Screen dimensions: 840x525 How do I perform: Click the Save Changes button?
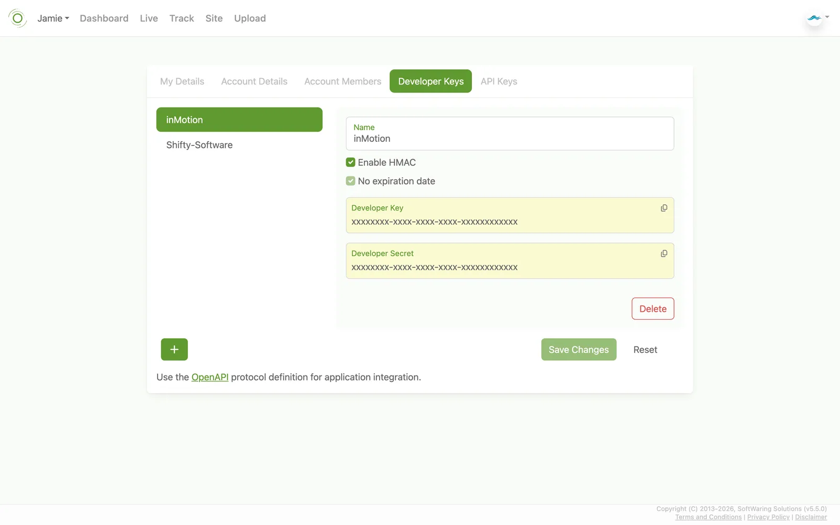pyautogui.click(x=579, y=350)
